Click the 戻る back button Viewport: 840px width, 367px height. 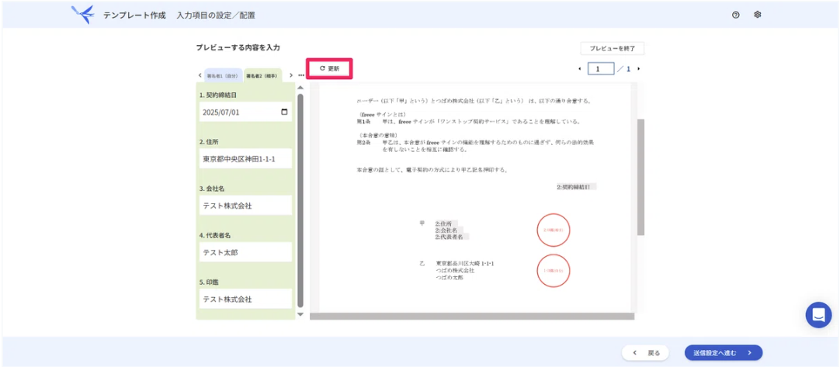pos(645,352)
